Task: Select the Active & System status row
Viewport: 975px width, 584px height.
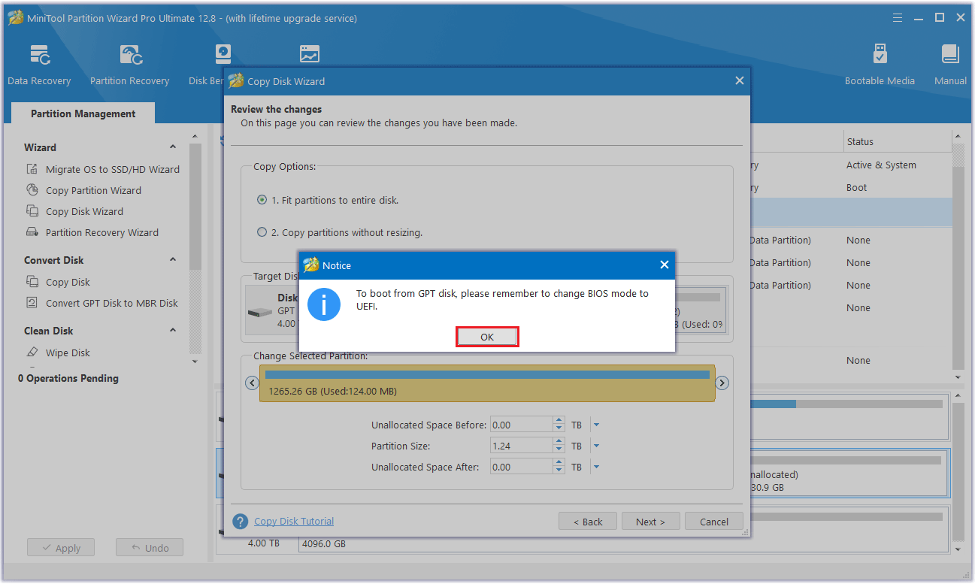Action: [881, 165]
